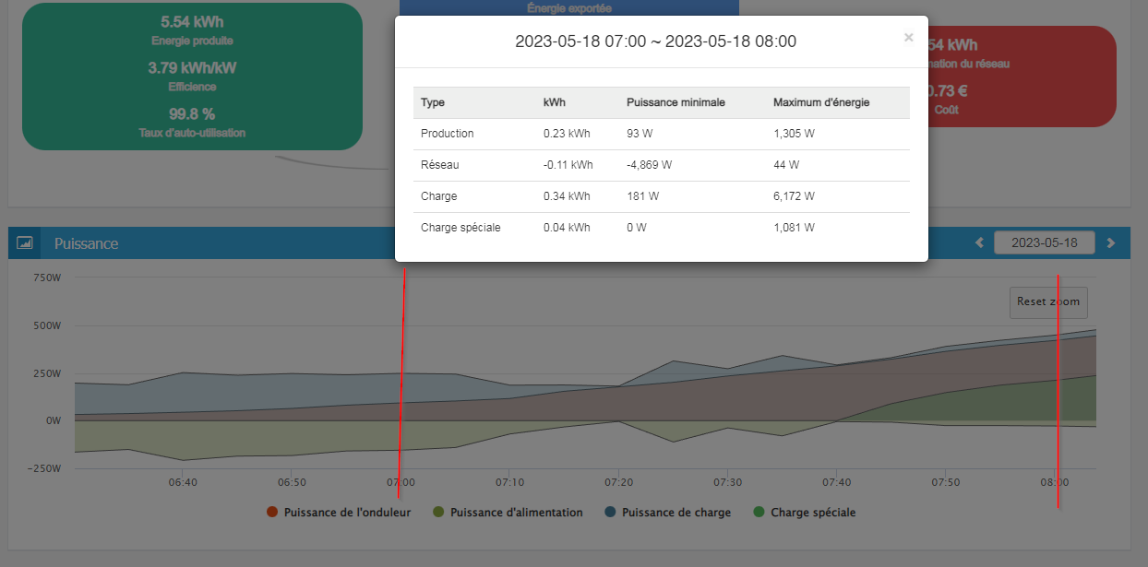Image resolution: width=1148 pixels, height=567 pixels.
Task: Click the chart icon beside Puissance title
Action: (25, 243)
